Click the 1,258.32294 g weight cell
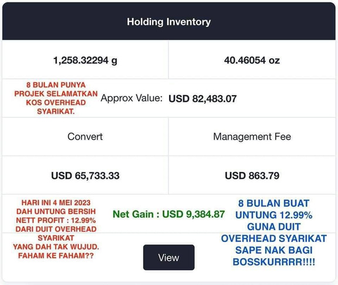This screenshot has height=285, width=338. tap(85, 60)
